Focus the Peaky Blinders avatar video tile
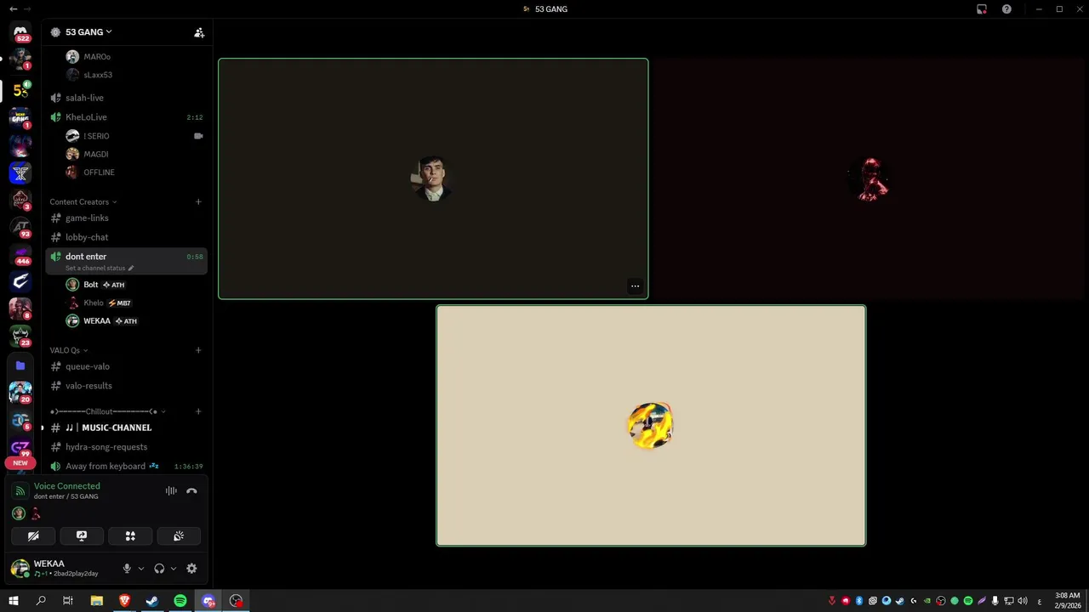The image size is (1089, 612). tap(433, 178)
